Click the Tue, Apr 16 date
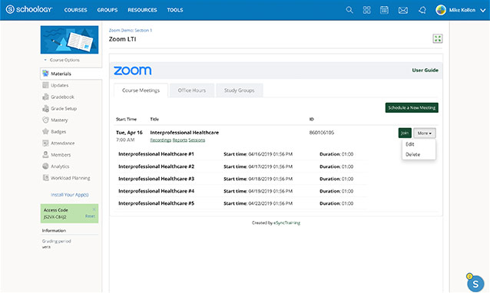 129,133
